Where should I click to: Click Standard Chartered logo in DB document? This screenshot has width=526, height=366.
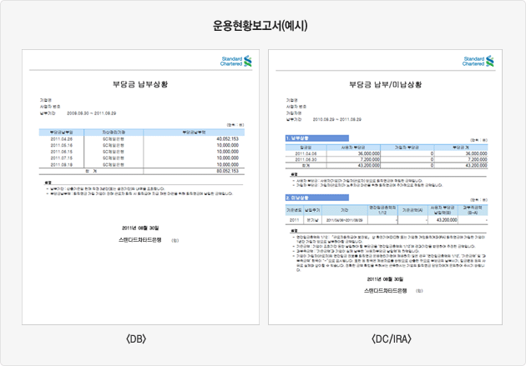(235, 61)
